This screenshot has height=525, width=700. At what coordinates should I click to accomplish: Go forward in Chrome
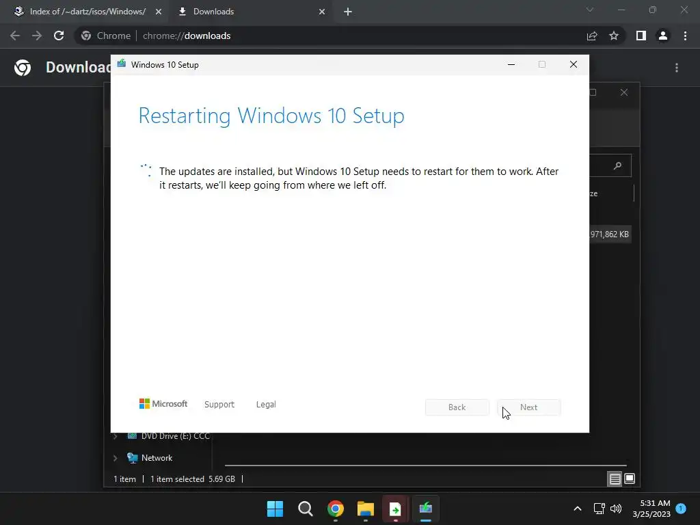[37, 36]
